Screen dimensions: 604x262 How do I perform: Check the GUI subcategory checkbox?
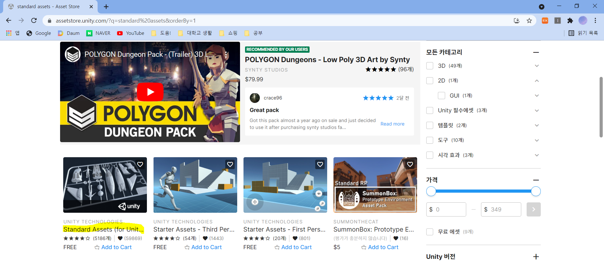(442, 95)
